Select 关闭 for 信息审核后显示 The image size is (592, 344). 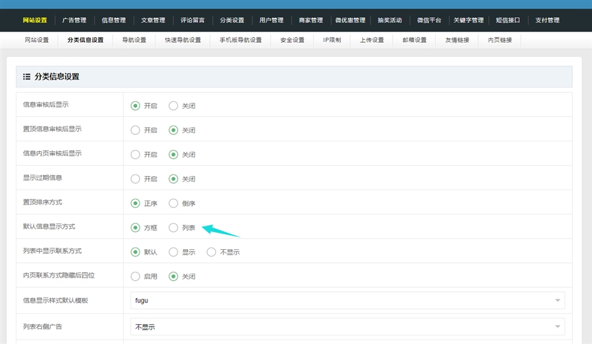pyautogui.click(x=174, y=105)
